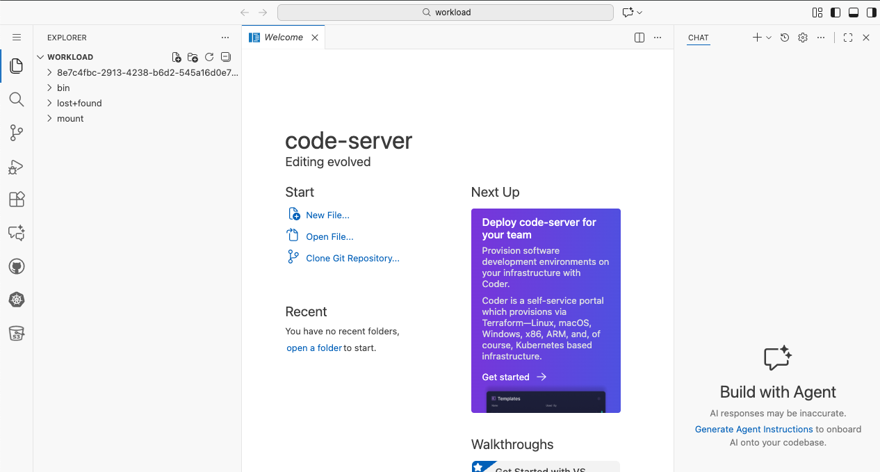
Task: Click Open File... link
Action: [329, 237]
